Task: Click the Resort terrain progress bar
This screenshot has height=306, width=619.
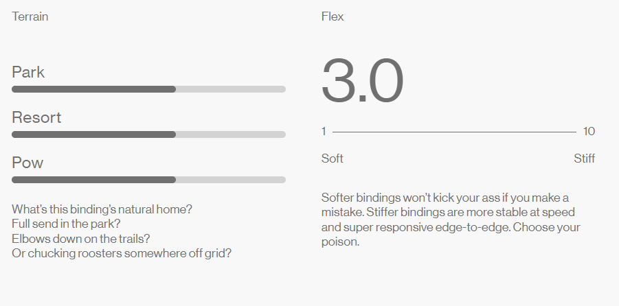Action: click(149, 134)
